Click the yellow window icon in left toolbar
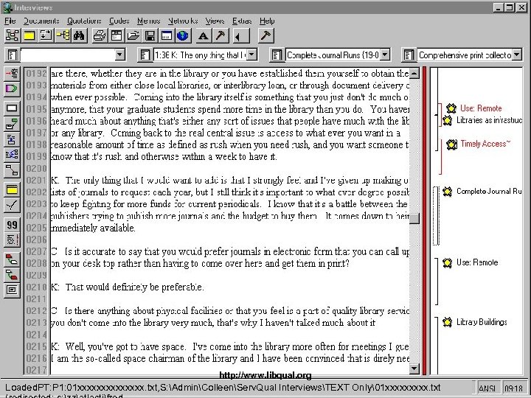 [x=13, y=190]
